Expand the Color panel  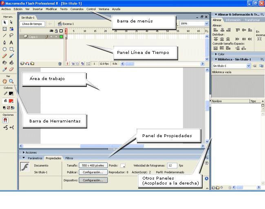216,54
